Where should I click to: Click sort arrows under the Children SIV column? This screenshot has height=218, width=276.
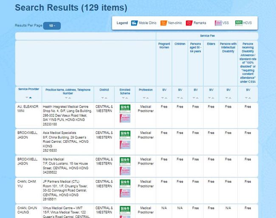click(x=180, y=98)
